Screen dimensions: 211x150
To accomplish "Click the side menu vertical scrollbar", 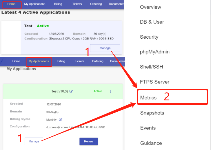I will coord(210,9).
